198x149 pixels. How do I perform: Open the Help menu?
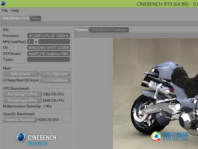(x=15, y=10)
